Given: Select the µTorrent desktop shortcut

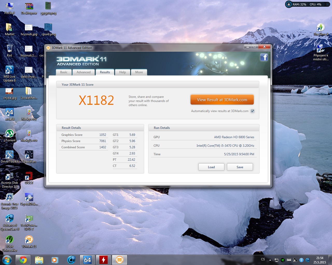Looking at the screenshot, I should click(10, 136).
